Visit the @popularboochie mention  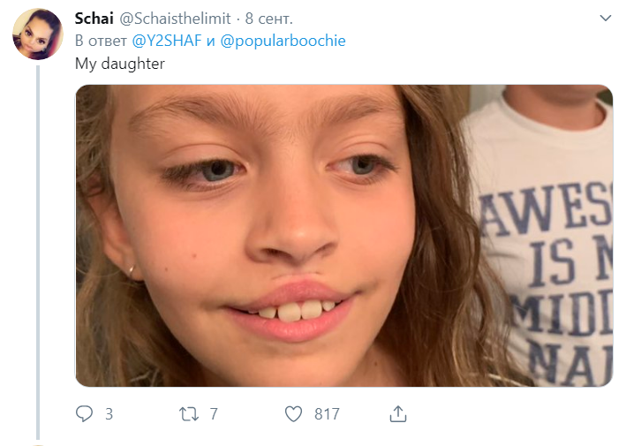283,41
